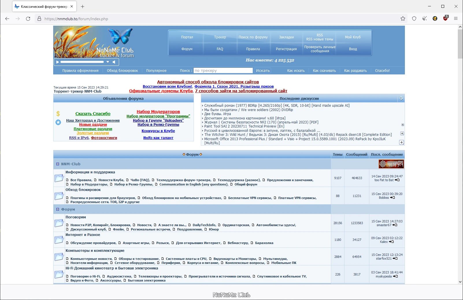Go to last post by myskypesla
The image size is (463, 300).
point(395,276)
